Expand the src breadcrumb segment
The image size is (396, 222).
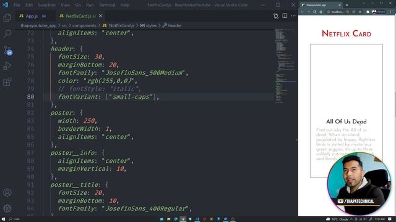coord(64,25)
